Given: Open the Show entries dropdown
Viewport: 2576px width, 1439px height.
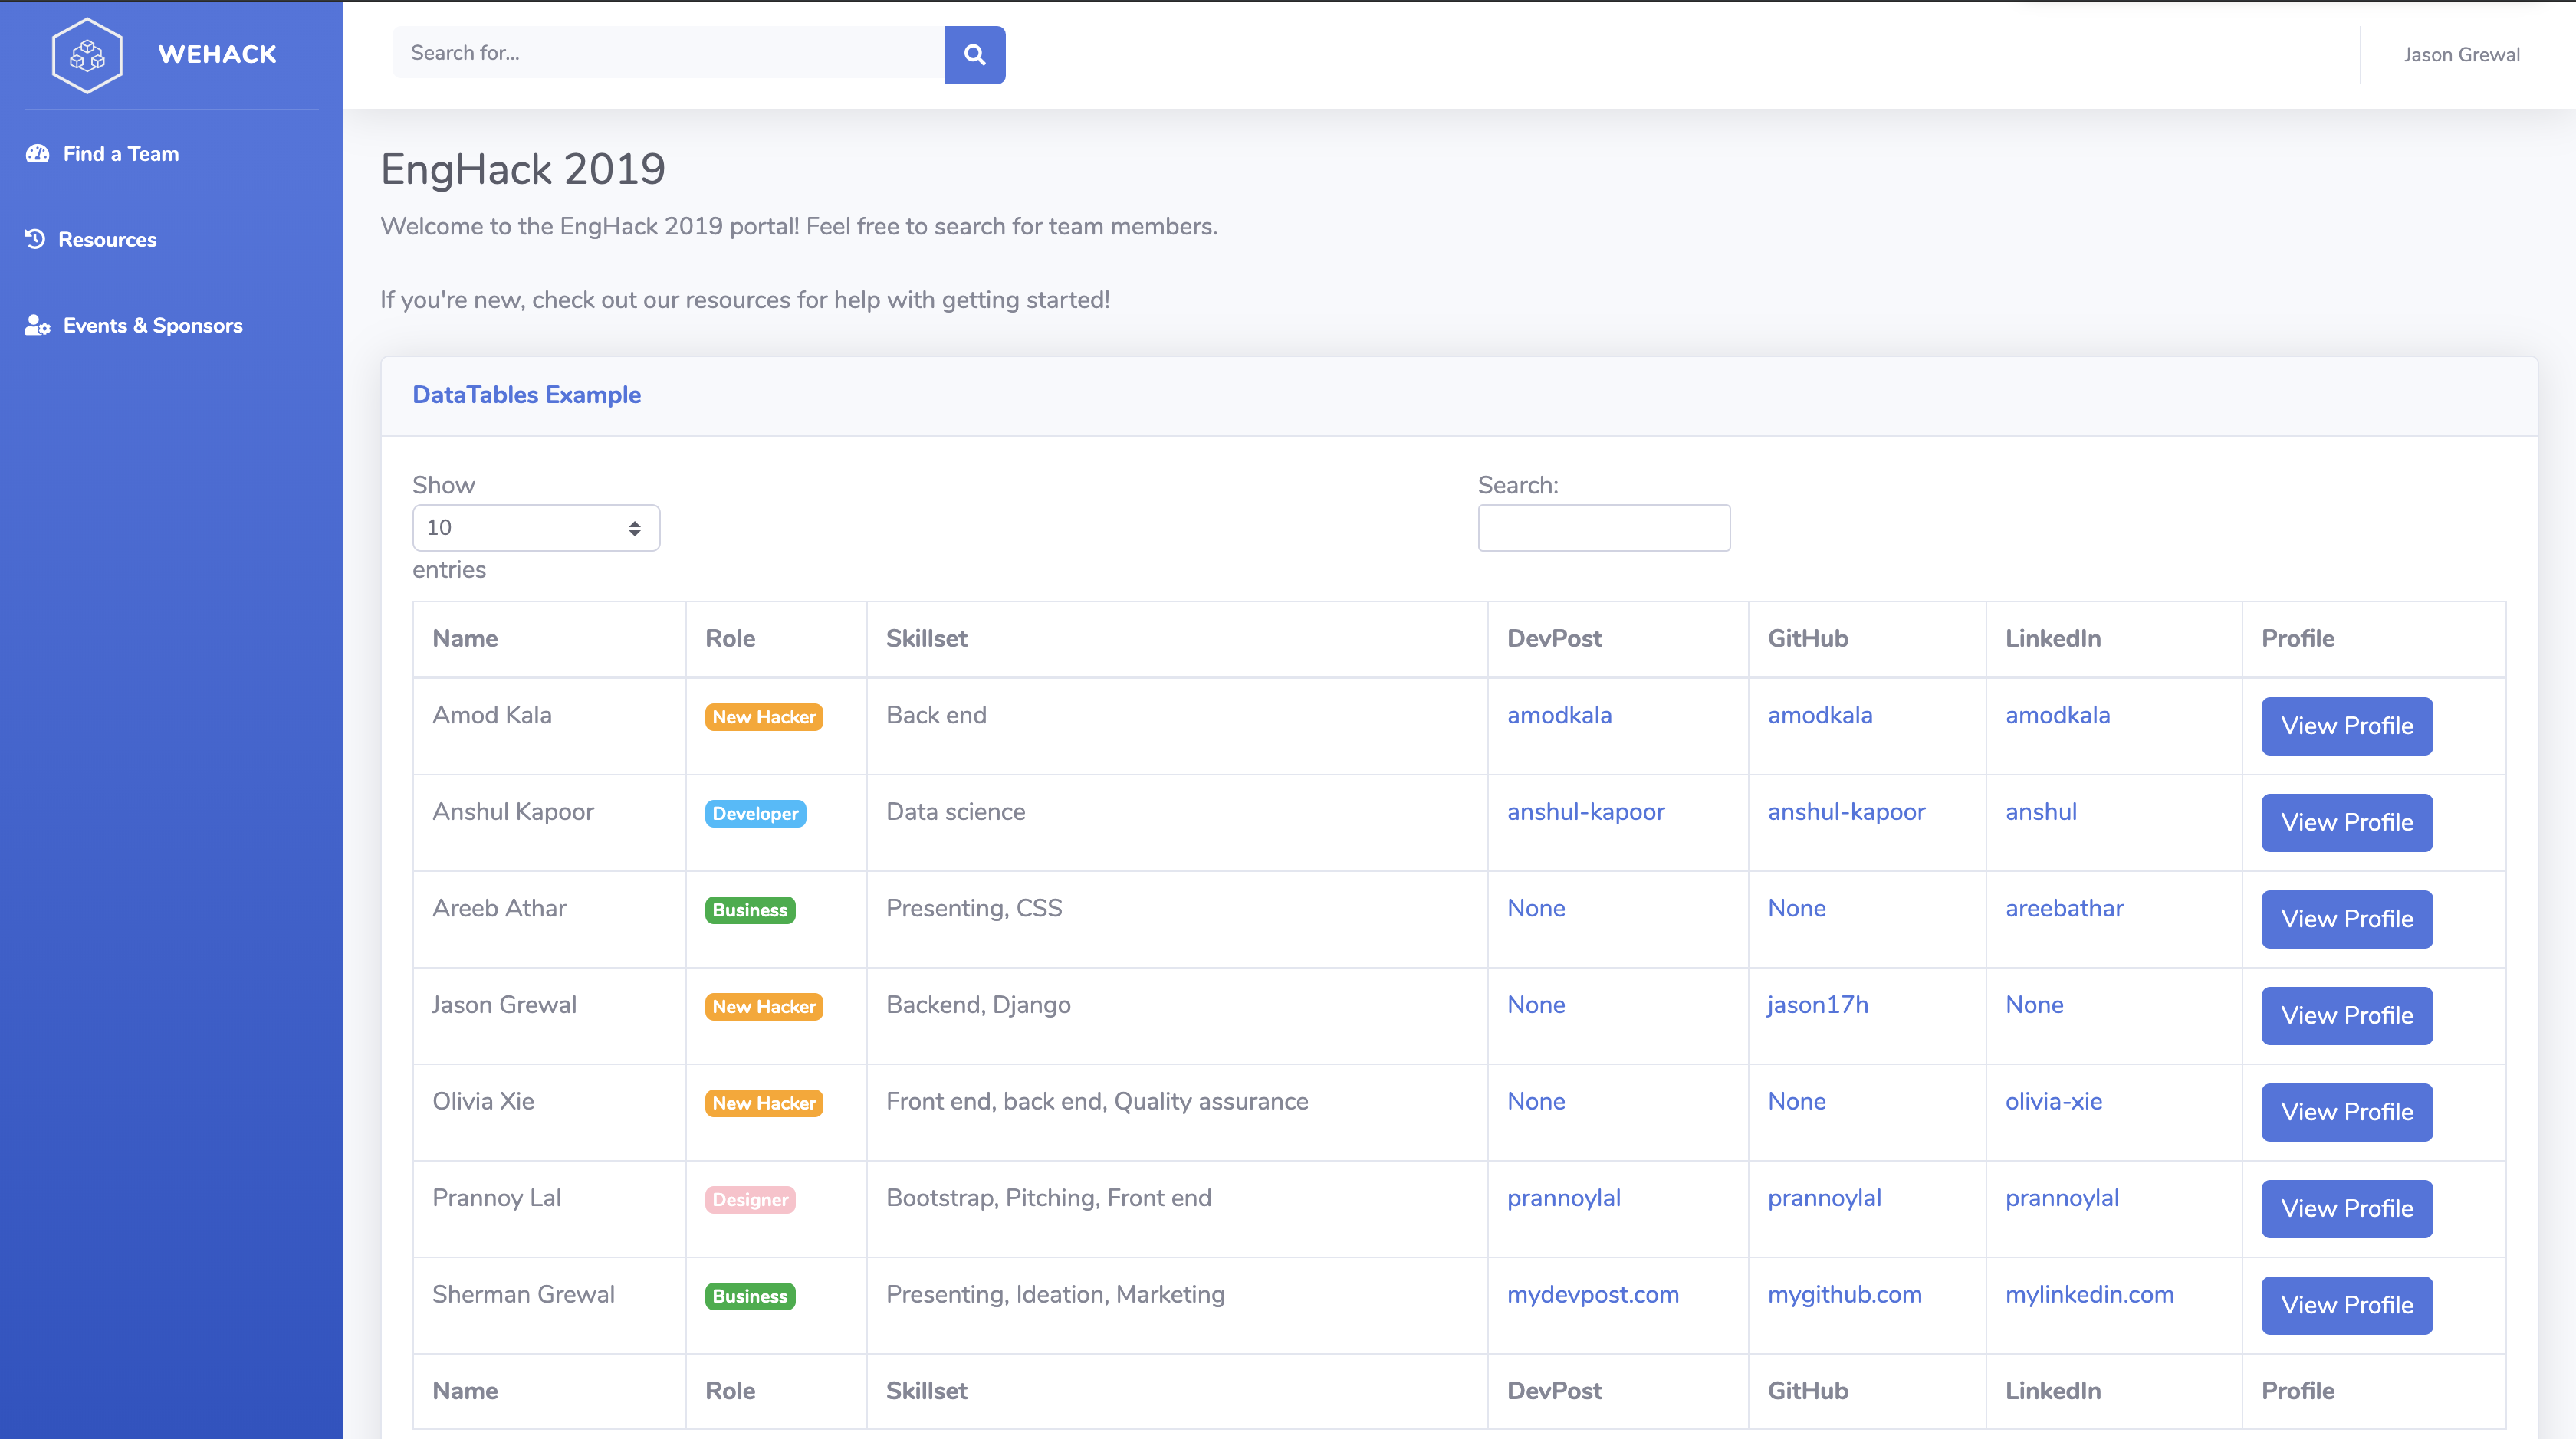Looking at the screenshot, I should coord(535,528).
